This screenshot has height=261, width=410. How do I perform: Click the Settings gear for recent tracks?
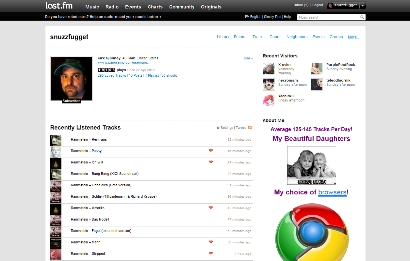tap(218, 128)
